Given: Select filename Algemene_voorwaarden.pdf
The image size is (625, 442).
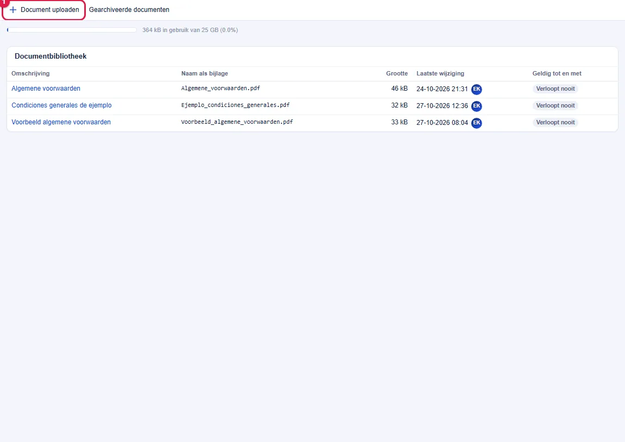Looking at the screenshot, I should pos(221,89).
